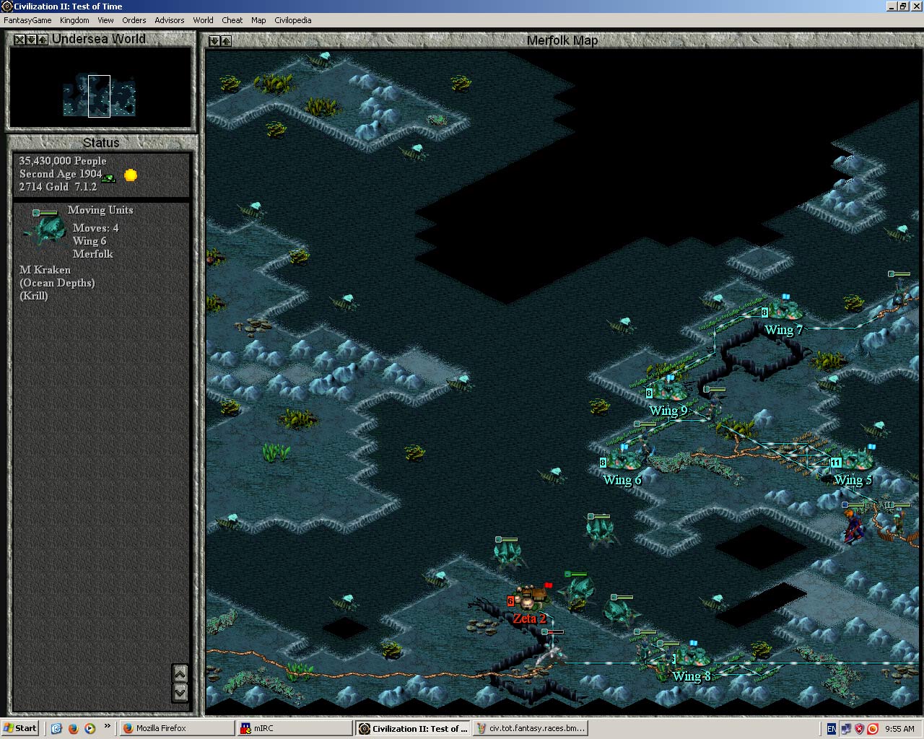Open the Civilopedia menu
Screen dimensions: 924x739
293,20
